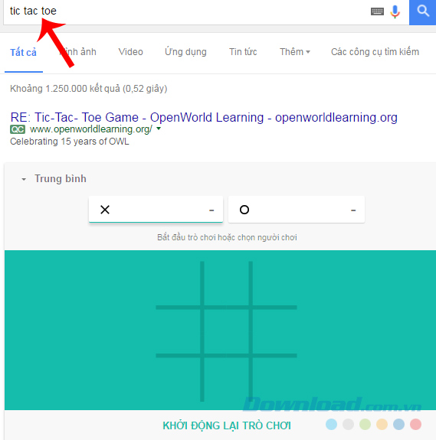This screenshot has width=436, height=440.
Task: Open the Ứng dụng tab
Action: (x=185, y=52)
